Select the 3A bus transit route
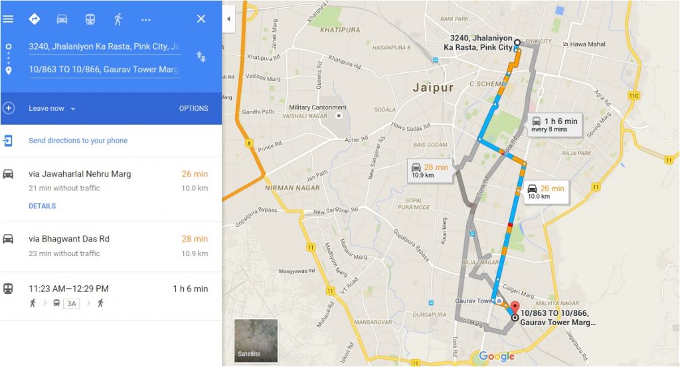 (x=111, y=297)
